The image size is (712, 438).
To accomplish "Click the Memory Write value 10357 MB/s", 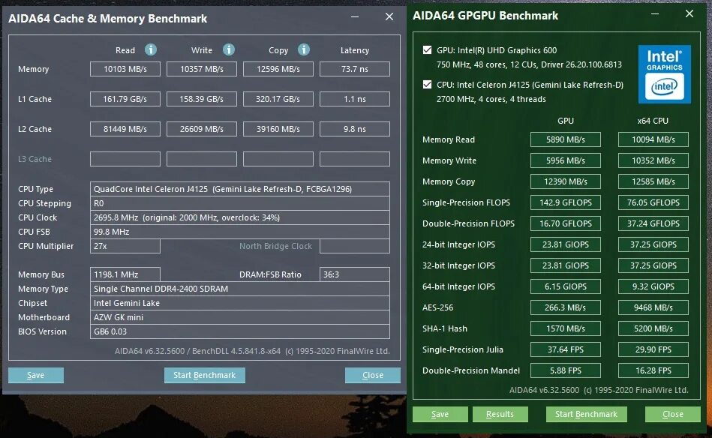I will coord(202,69).
